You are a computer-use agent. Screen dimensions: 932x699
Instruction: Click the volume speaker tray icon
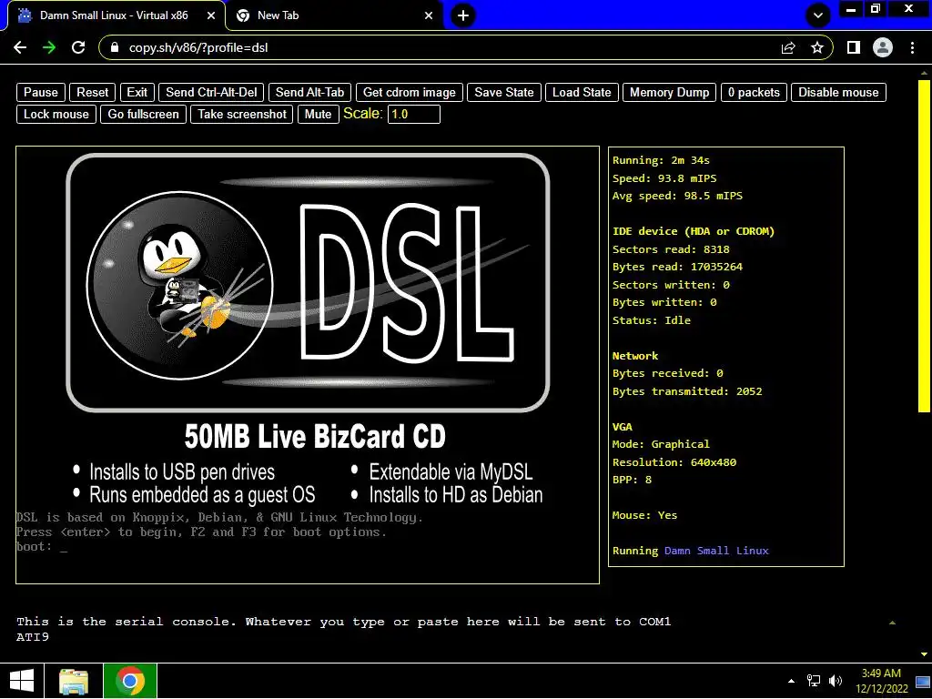(836, 681)
